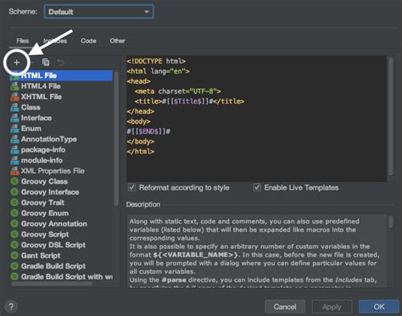
Task: Select Gradle Build Script with wrapper entry
Action: 67,277
